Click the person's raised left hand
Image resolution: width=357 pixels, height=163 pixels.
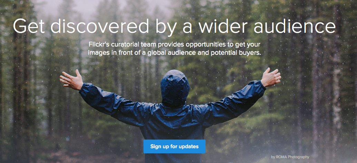71,80
